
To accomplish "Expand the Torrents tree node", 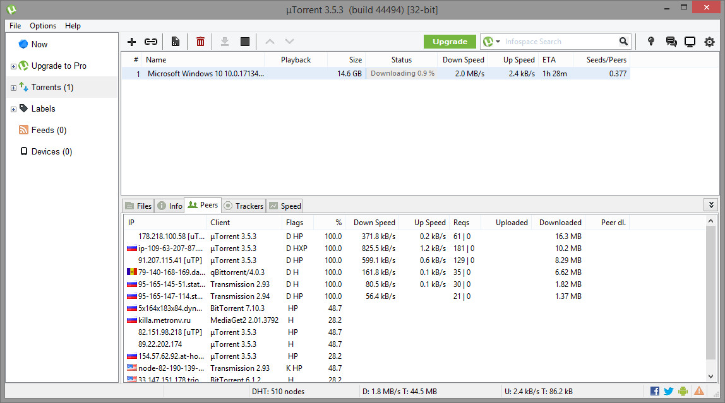I will (x=13, y=88).
